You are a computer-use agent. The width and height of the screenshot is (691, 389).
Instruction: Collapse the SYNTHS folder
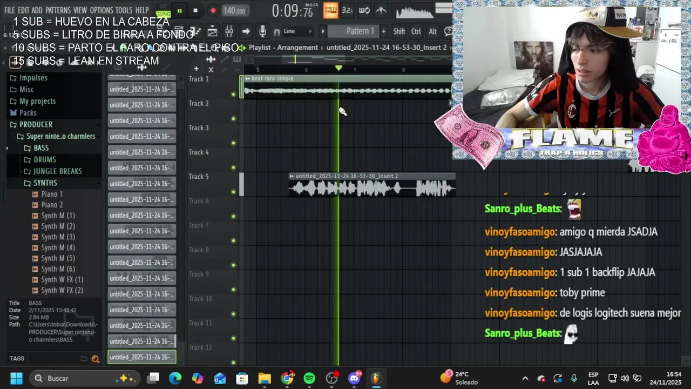pos(45,183)
